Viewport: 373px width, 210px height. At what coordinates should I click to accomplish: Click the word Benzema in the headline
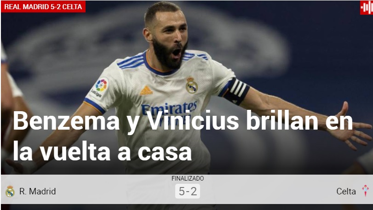[66, 120]
